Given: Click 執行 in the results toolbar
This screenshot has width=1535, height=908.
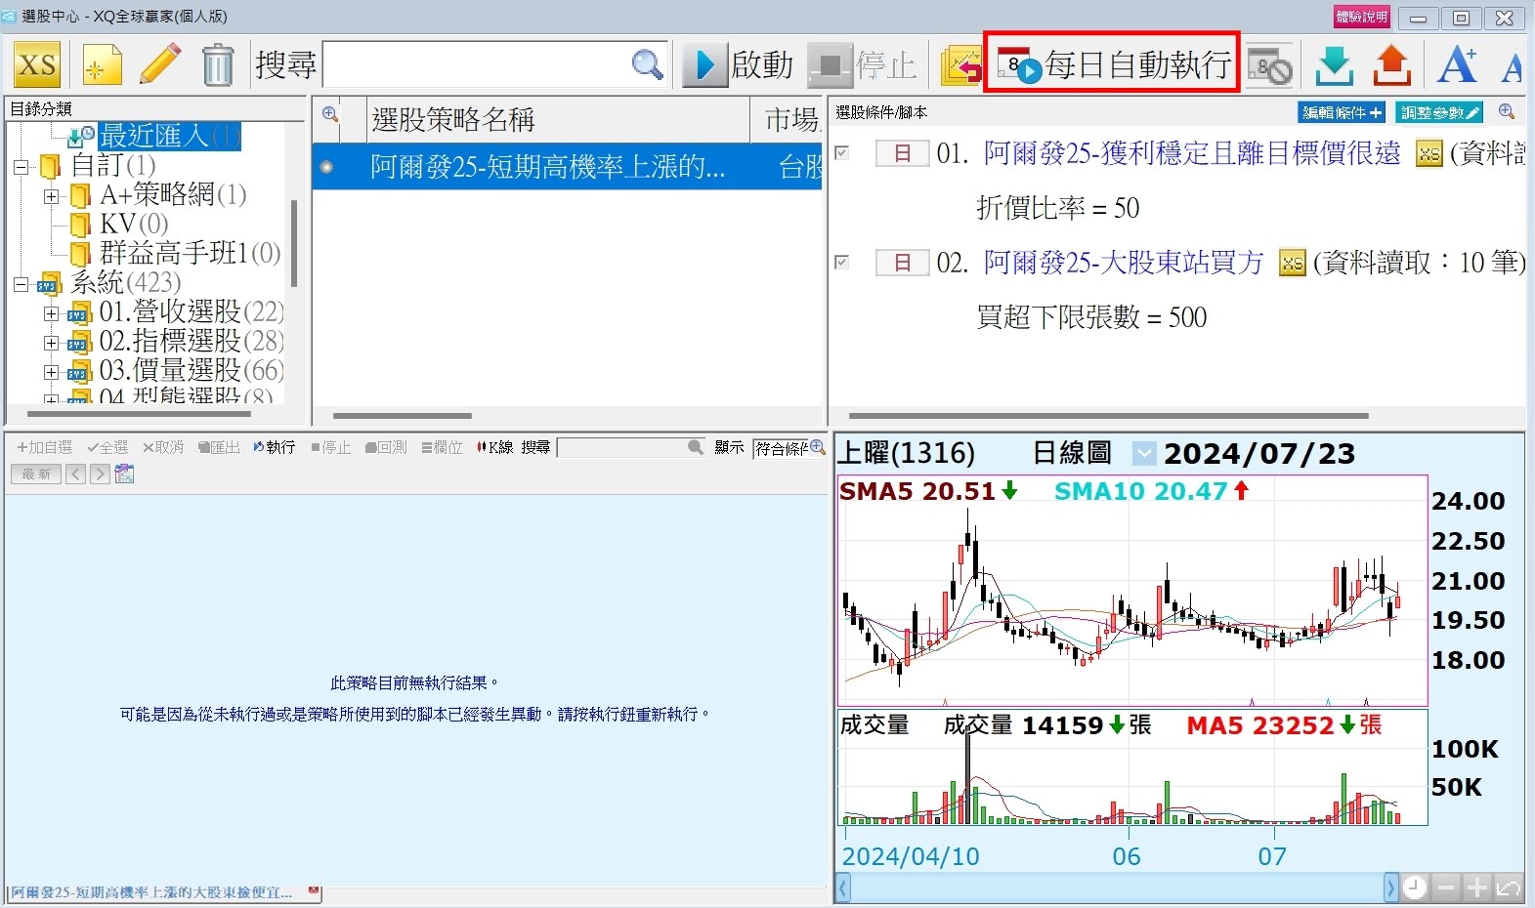Looking at the screenshot, I should pos(274,447).
